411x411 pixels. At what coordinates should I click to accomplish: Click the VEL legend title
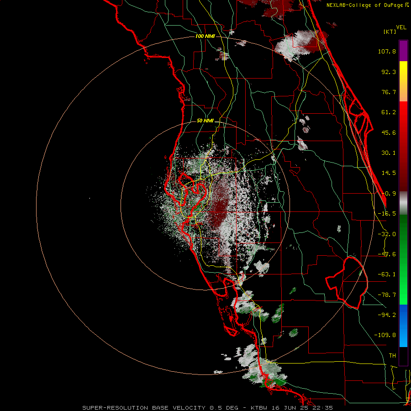tap(401, 27)
